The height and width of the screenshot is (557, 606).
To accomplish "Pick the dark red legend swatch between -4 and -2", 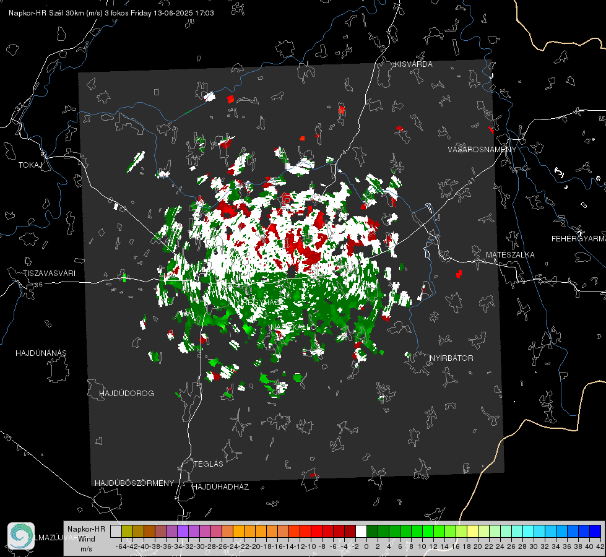I will pyautogui.click(x=350, y=532).
